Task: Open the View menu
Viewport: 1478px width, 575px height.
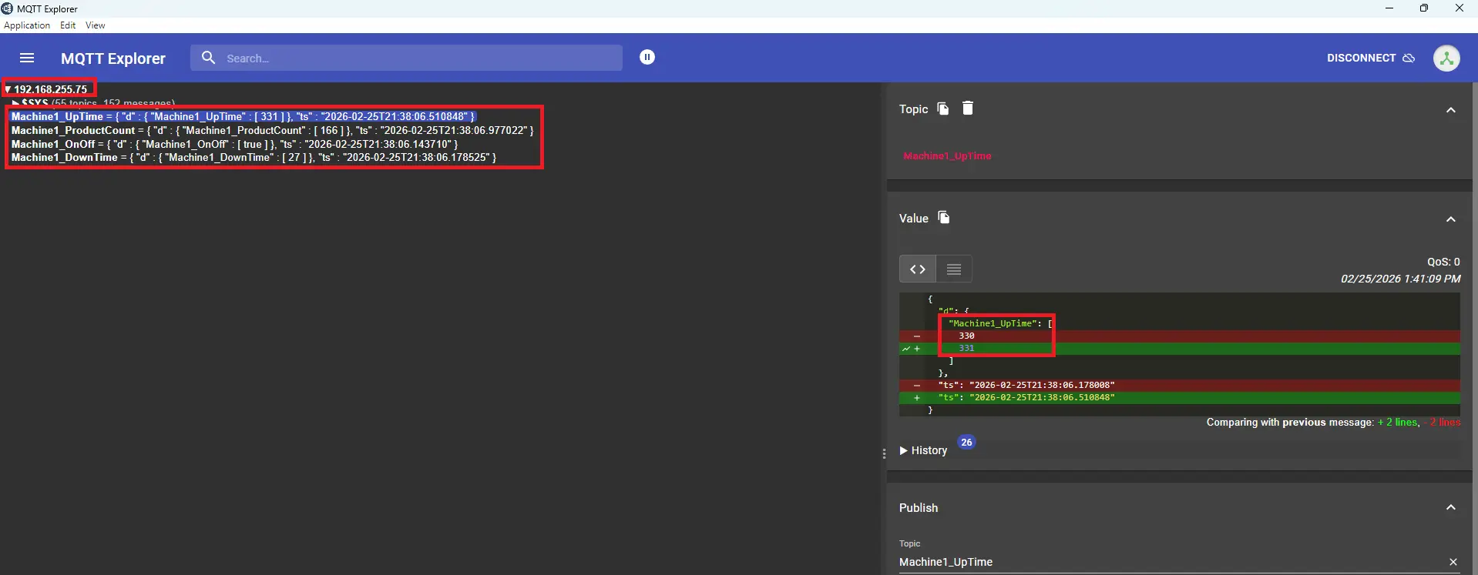Action: (95, 25)
